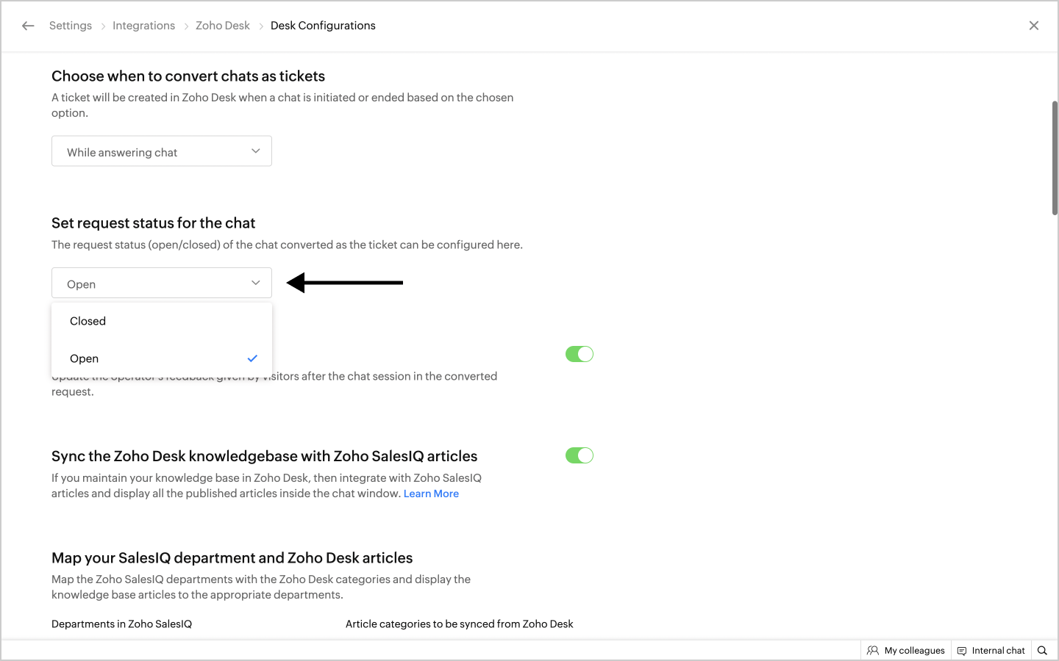Choose Open in the status list
The image size is (1059, 661).
point(85,358)
